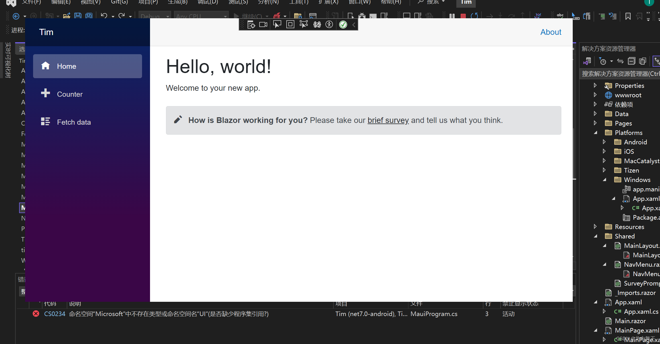Image resolution: width=660 pixels, height=344 pixels.
Task: Click the Fetch data sidebar item
Action: pyautogui.click(x=87, y=122)
